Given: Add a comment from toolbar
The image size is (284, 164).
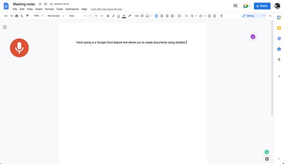Looking at the screenshot, I should coord(142,16).
